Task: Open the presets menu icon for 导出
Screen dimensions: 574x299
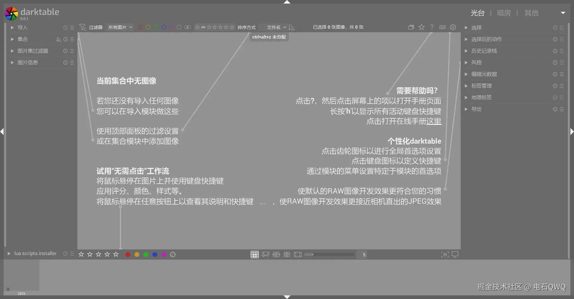Action: (x=562, y=109)
